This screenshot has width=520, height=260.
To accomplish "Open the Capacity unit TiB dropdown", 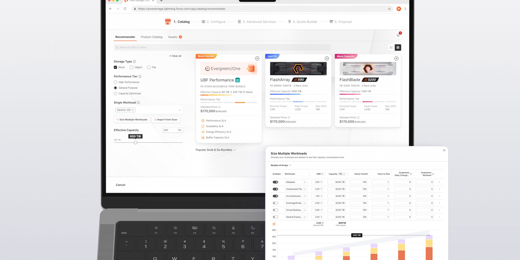I will tap(342, 174).
